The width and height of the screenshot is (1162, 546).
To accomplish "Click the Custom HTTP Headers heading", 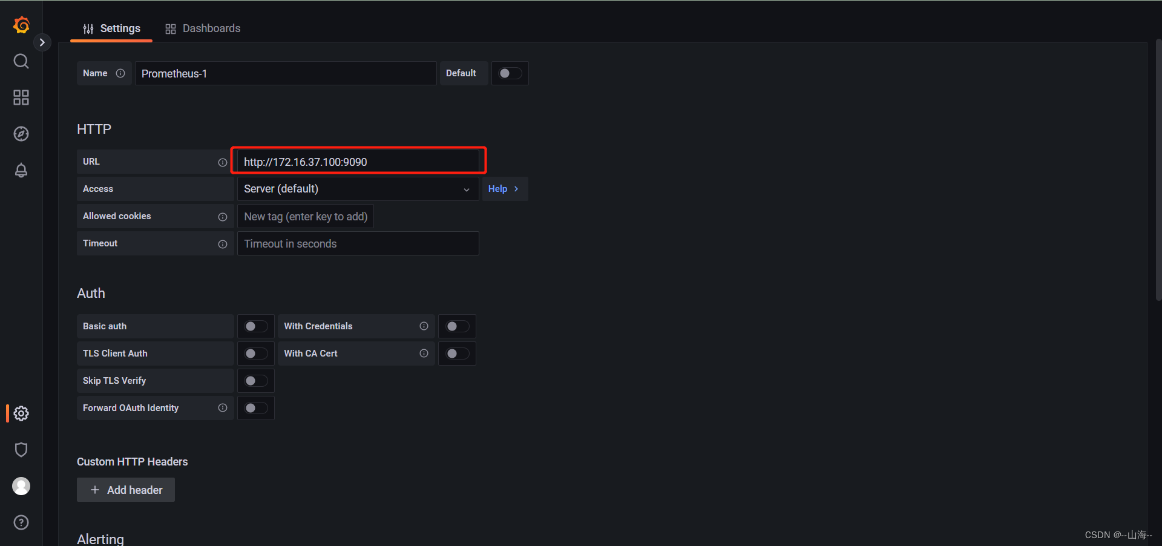I will point(132,462).
